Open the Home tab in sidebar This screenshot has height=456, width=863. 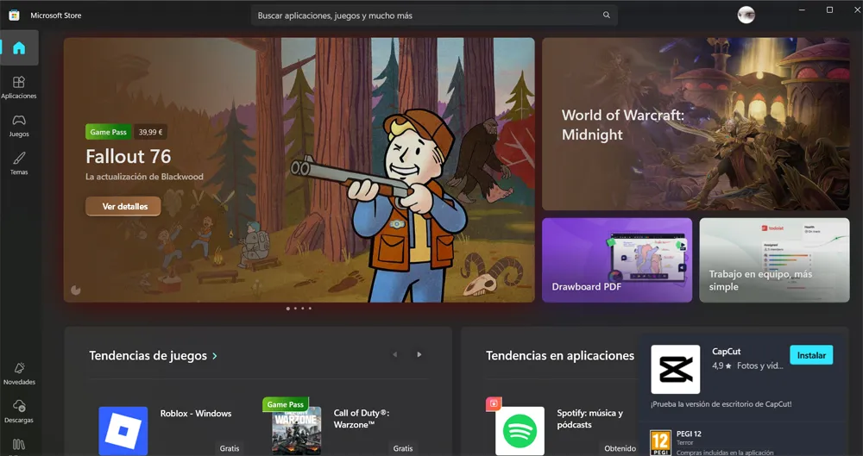pos(19,48)
